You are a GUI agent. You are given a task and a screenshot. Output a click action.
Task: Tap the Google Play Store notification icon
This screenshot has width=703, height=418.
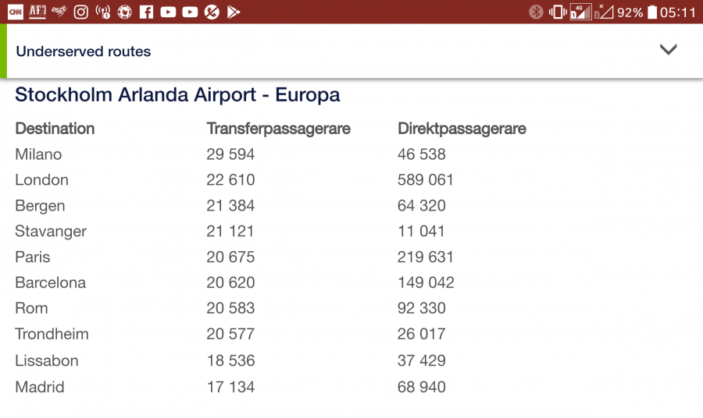(233, 12)
